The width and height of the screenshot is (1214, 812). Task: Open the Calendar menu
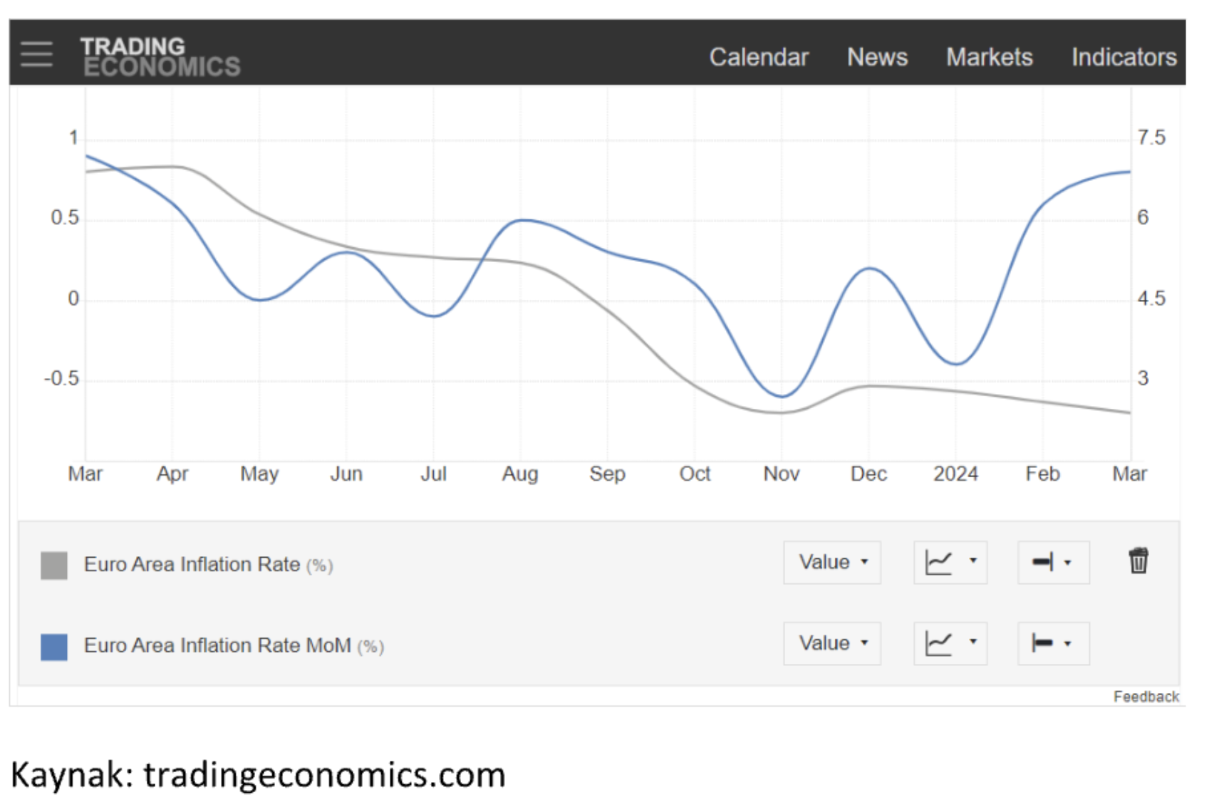(759, 57)
